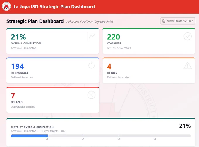Click the checkmark icon on Complete card

tap(188, 36)
